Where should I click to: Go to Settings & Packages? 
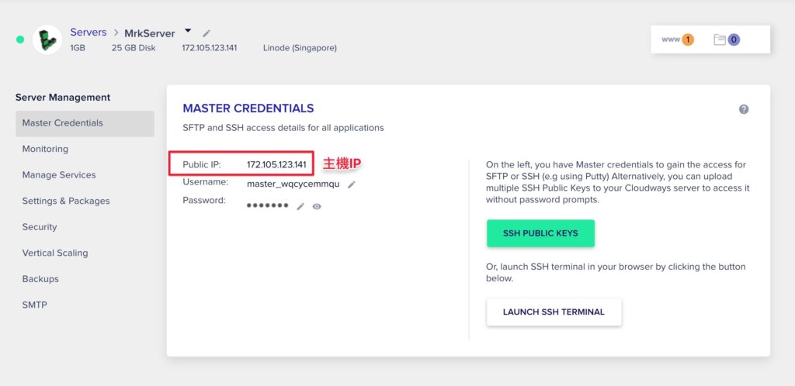coord(66,201)
